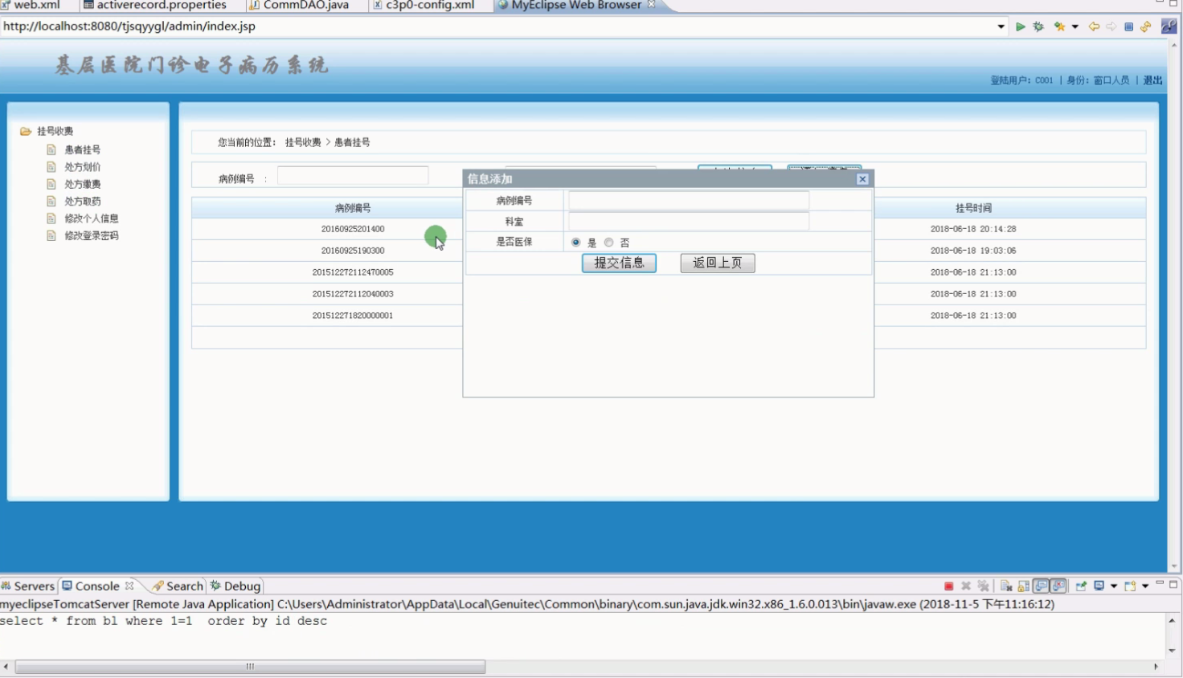The width and height of the screenshot is (1183, 678).
Task: Open dropdown arrow next to Display Selected Console
Action: tap(1113, 586)
